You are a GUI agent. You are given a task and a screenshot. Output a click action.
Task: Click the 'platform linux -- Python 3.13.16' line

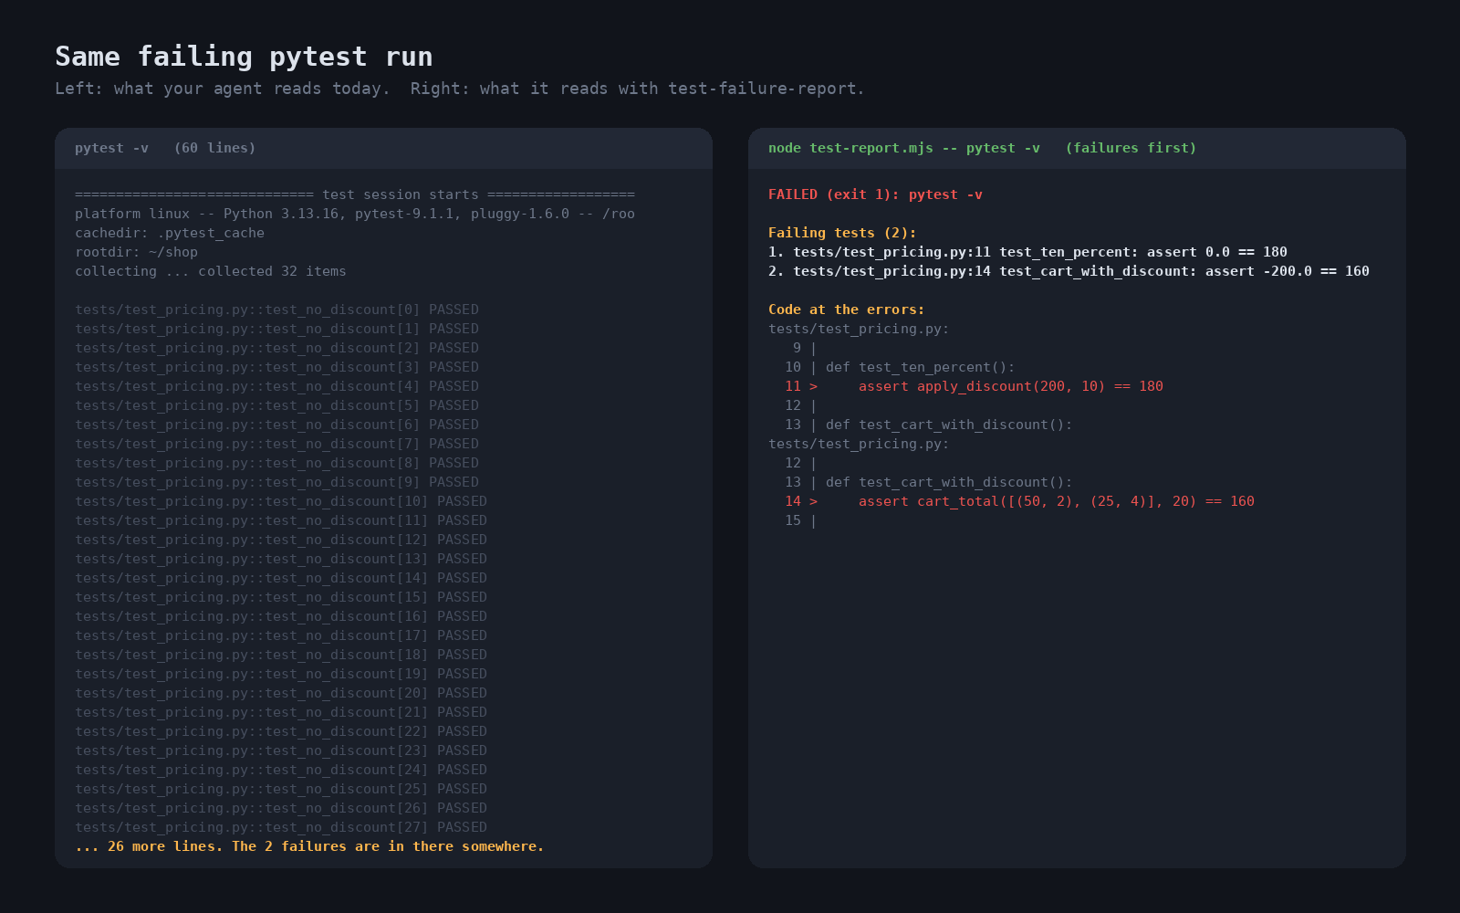click(x=355, y=214)
